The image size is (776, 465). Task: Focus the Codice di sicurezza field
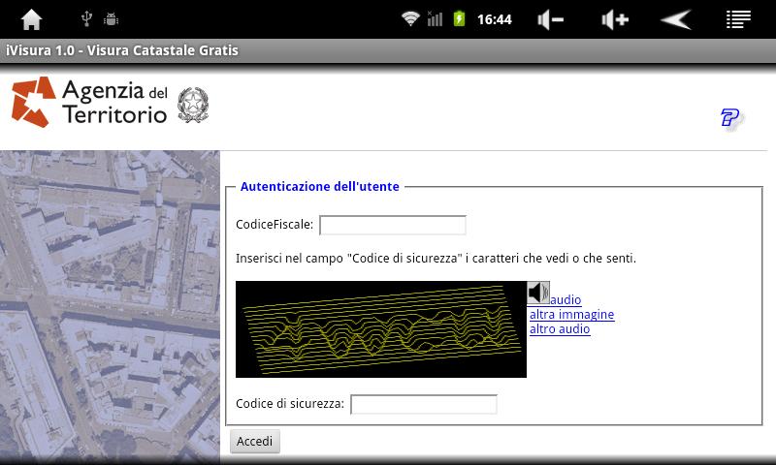point(424,404)
